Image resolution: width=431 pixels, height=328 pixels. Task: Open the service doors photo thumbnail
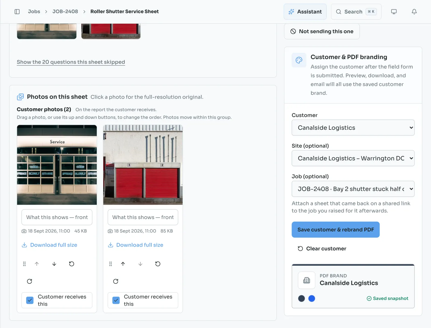pos(57,165)
